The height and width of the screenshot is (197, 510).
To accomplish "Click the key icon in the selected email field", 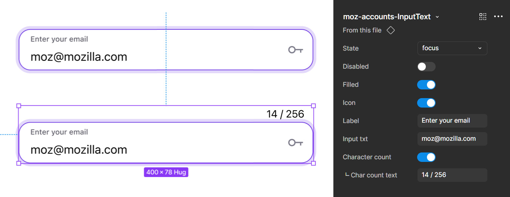I will pyautogui.click(x=295, y=143).
